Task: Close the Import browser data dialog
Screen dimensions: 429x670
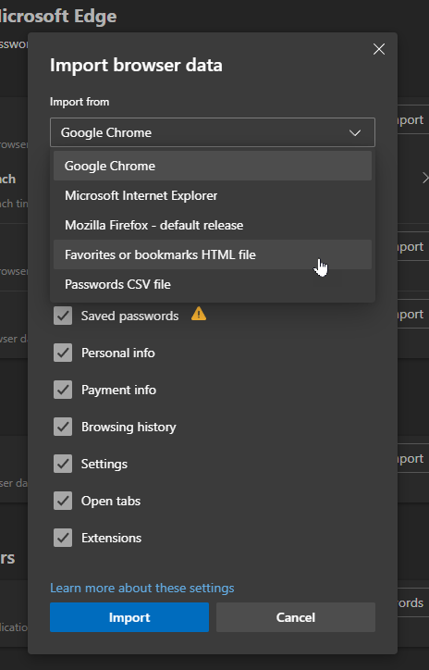Action: click(379, 49)
